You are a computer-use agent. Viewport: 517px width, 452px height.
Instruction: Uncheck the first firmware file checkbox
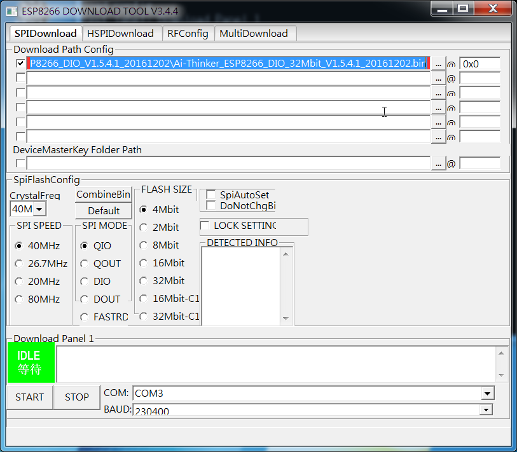(x=21, y=64)
